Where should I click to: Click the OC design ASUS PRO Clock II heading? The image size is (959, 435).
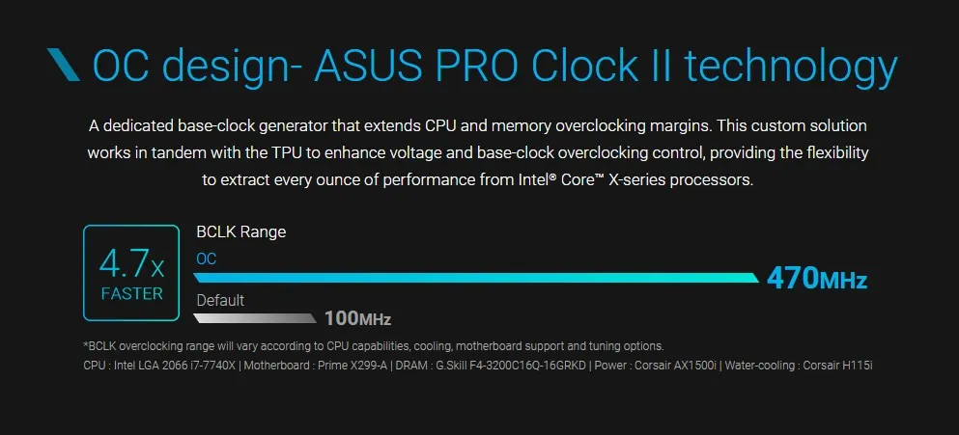(494, 66)
